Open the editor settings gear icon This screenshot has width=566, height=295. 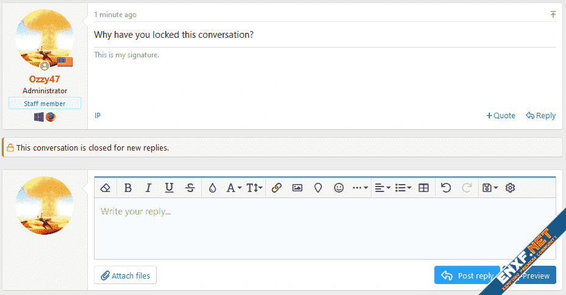[x=510, y=188]
